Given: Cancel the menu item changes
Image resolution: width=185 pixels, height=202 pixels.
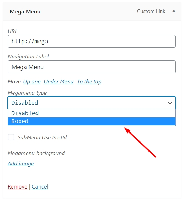Looking at the screenshot, I should 40,187.
